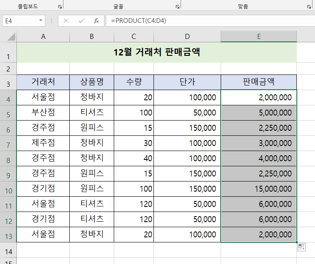
Task: Select row 14 header
Action: tap(8, 250)
